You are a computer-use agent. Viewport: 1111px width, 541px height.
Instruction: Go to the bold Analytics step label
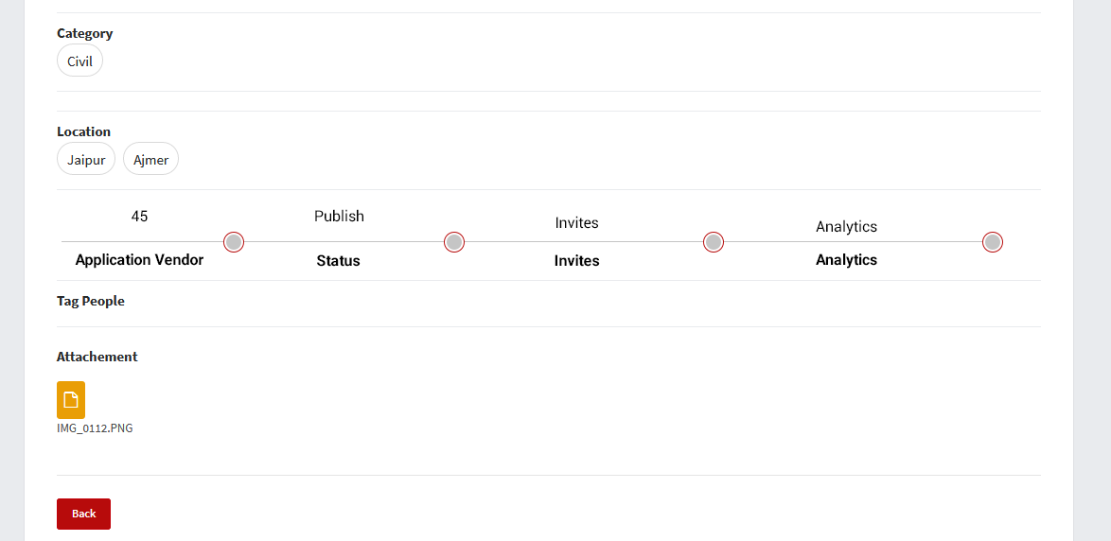click(x=846, y=260)
